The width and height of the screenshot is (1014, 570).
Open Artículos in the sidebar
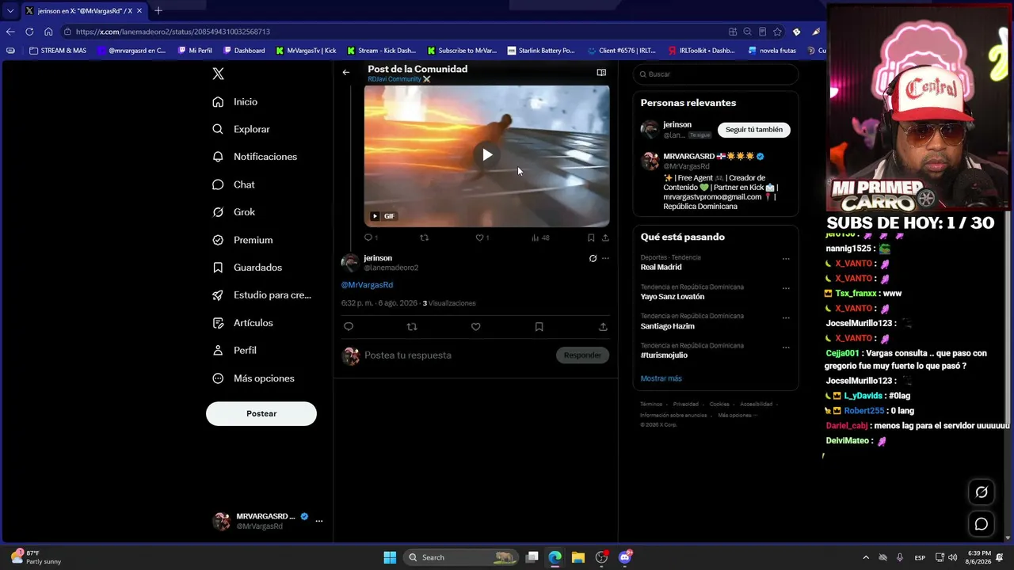[242, 323]
